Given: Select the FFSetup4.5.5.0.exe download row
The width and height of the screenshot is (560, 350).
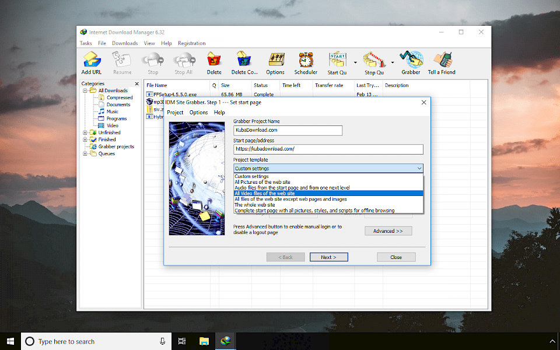Looking at the screenshot, I should pos(316,94).
